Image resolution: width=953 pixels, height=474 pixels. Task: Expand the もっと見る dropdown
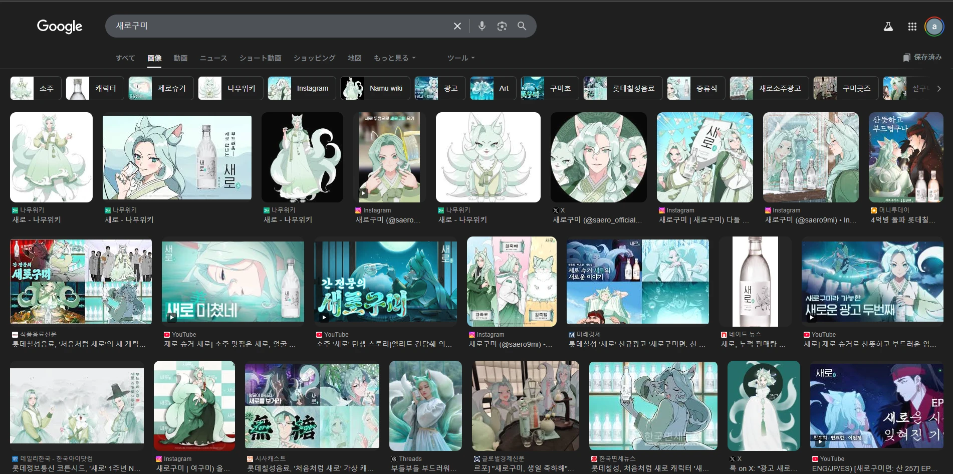pos(394,58)
